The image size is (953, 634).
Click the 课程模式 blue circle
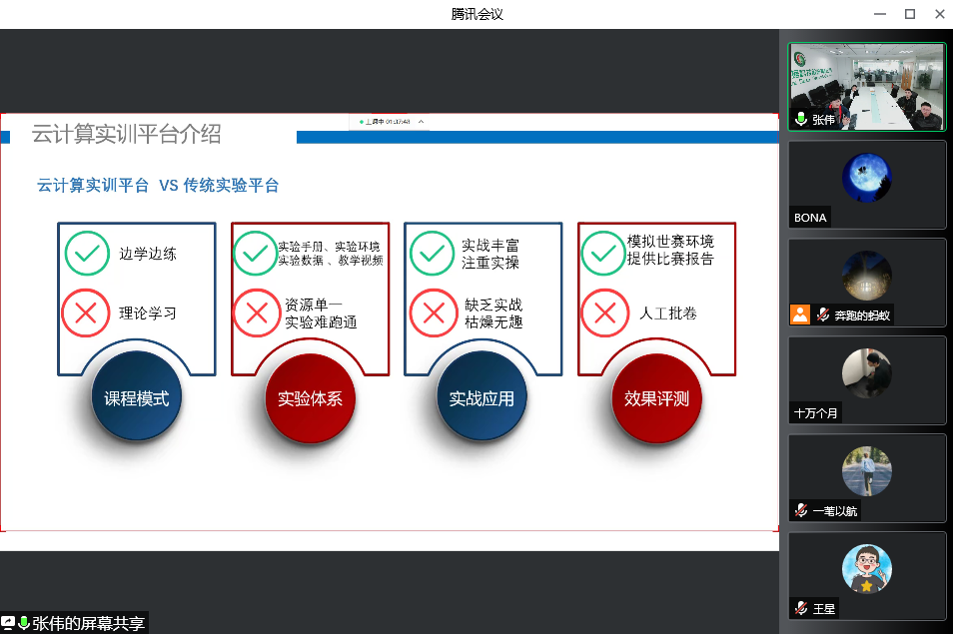tap(137, 398)
